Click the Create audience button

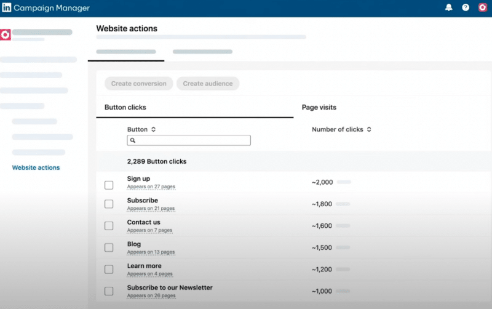[x=208, y=84]
